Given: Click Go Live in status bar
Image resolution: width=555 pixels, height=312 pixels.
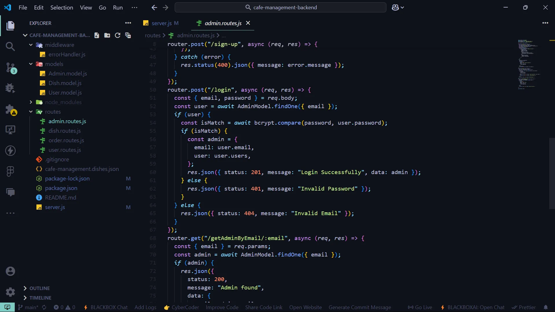Looking at the screenshot, I should pos(420,307).
